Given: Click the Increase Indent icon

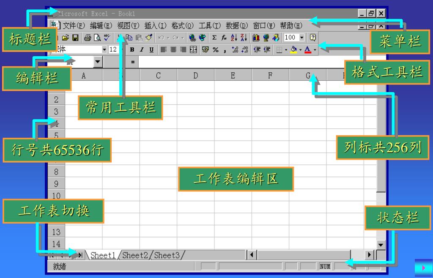Looking at the screenshot, I should click(x=267, y=50).
